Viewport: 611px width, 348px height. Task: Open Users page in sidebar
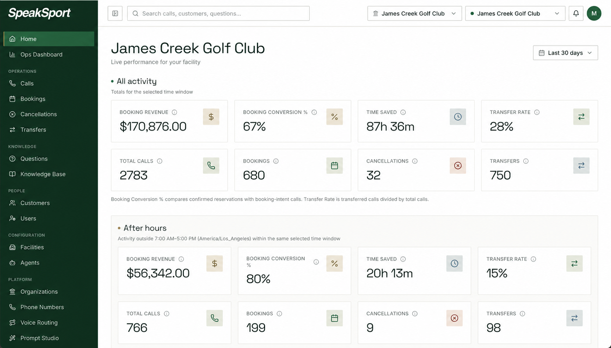tap(49, 219)
